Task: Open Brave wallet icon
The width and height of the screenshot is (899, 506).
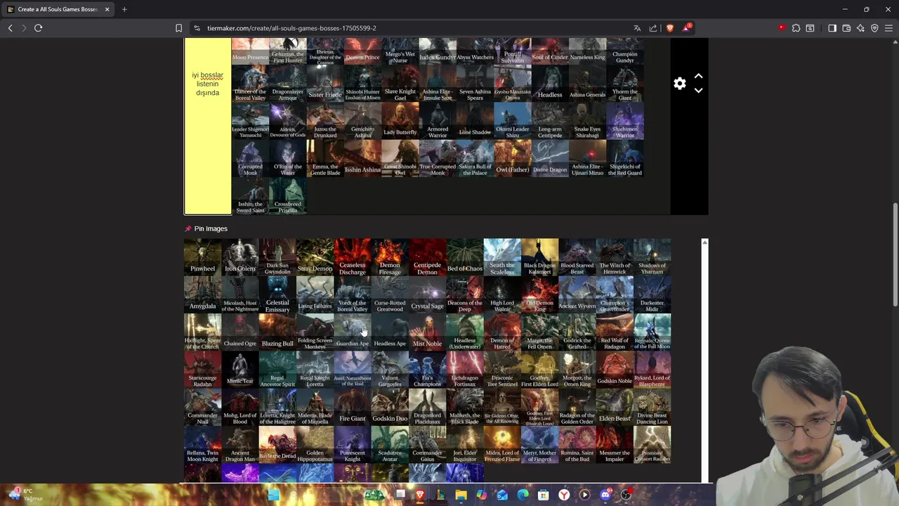Action: (846, 28)
